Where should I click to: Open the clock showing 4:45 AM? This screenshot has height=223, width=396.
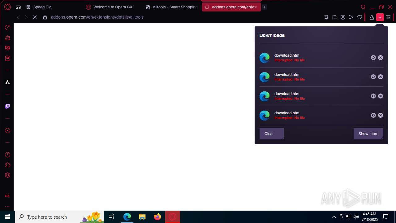370,217
